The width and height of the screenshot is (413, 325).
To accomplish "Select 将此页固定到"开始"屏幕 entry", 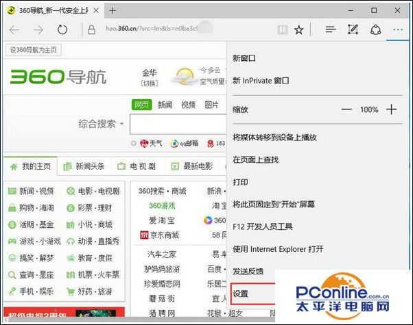I will 274,204.
